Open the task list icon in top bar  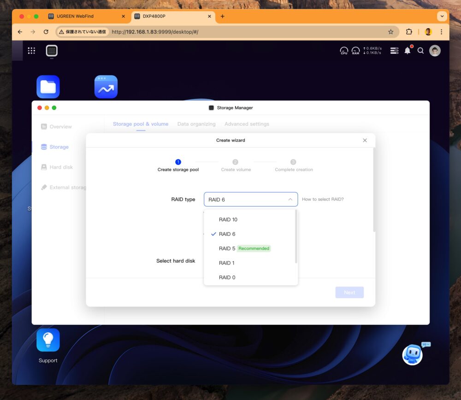click(x=394, y=51)
